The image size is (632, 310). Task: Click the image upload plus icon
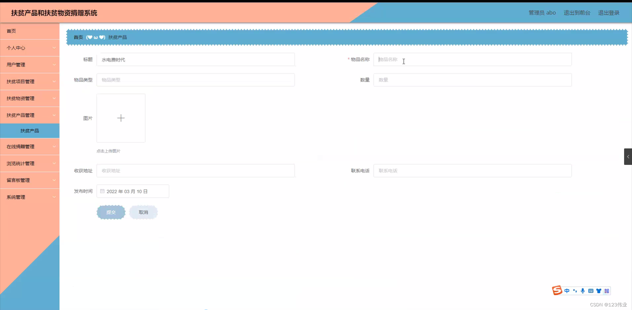click(120, 118)
